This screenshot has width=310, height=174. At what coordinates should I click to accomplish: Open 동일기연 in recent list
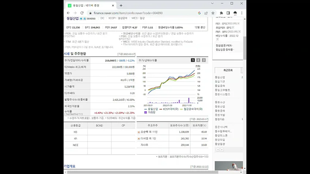(220, 81)
